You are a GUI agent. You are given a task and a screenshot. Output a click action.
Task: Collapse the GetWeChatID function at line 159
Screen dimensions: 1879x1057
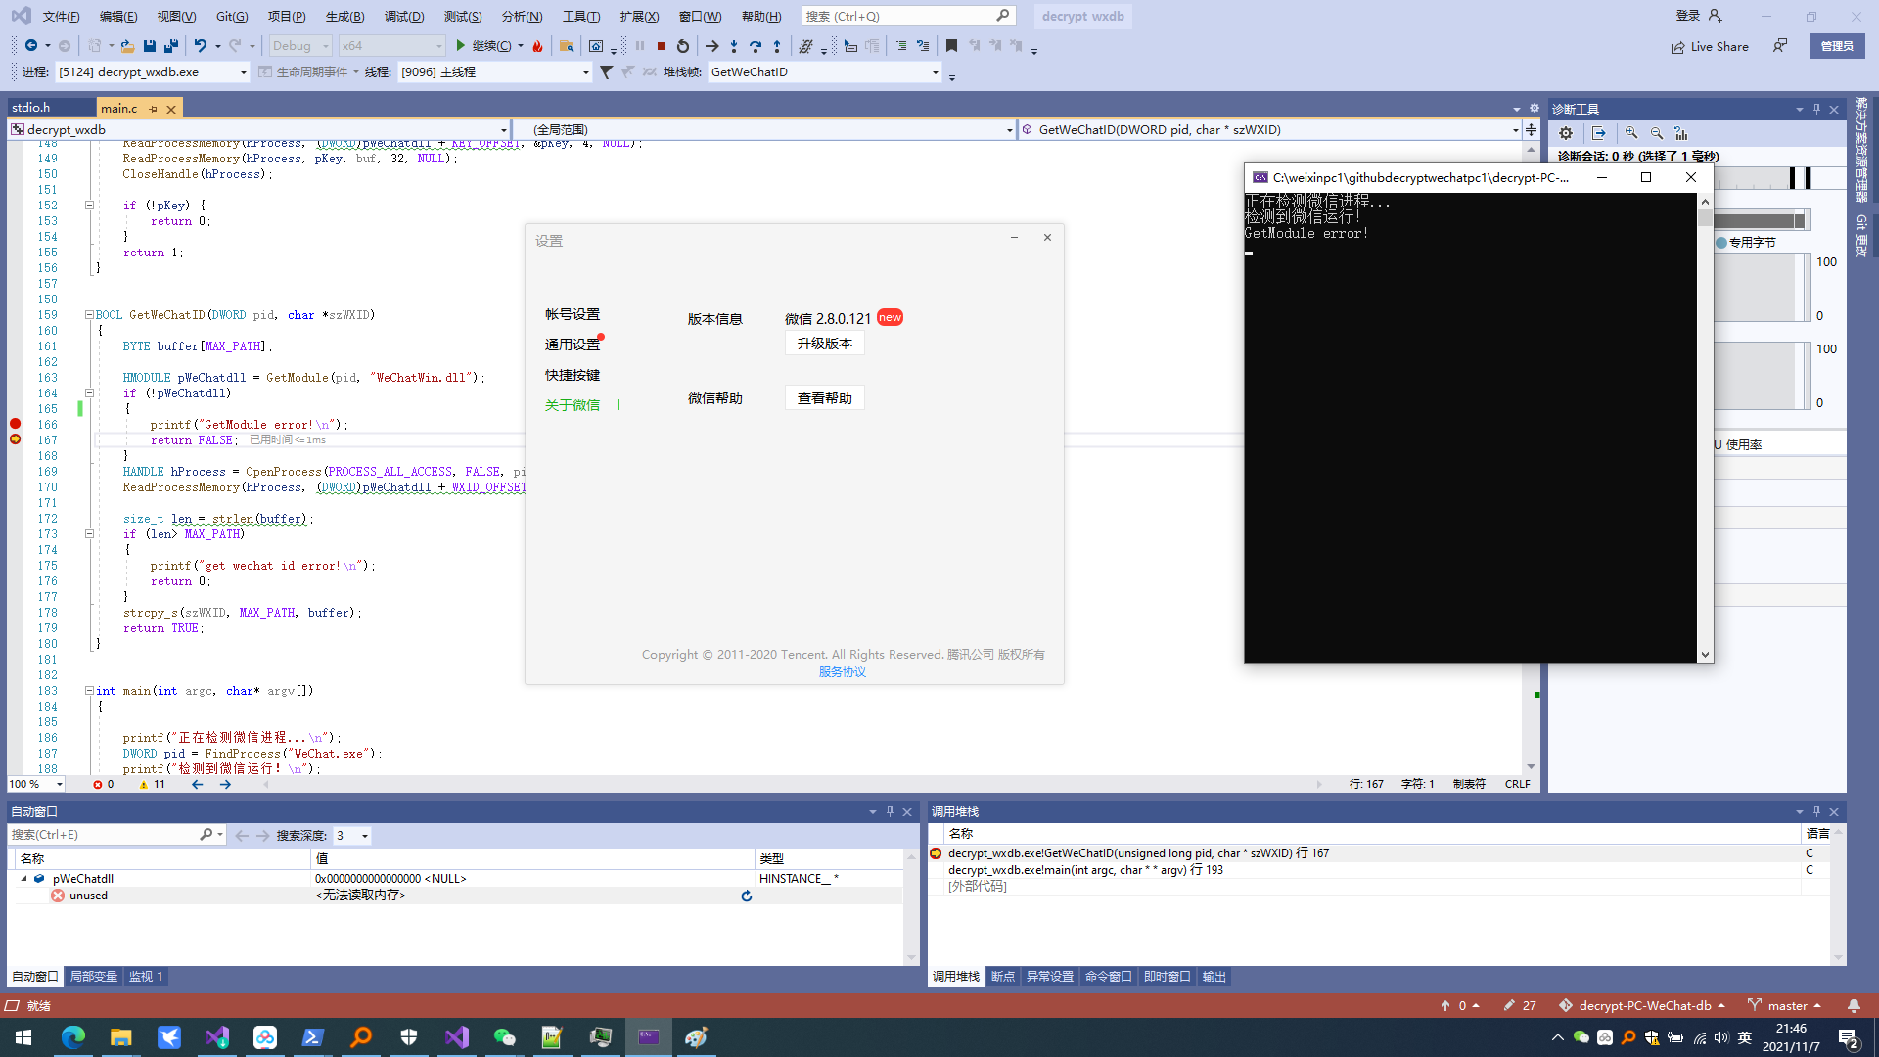89,315
